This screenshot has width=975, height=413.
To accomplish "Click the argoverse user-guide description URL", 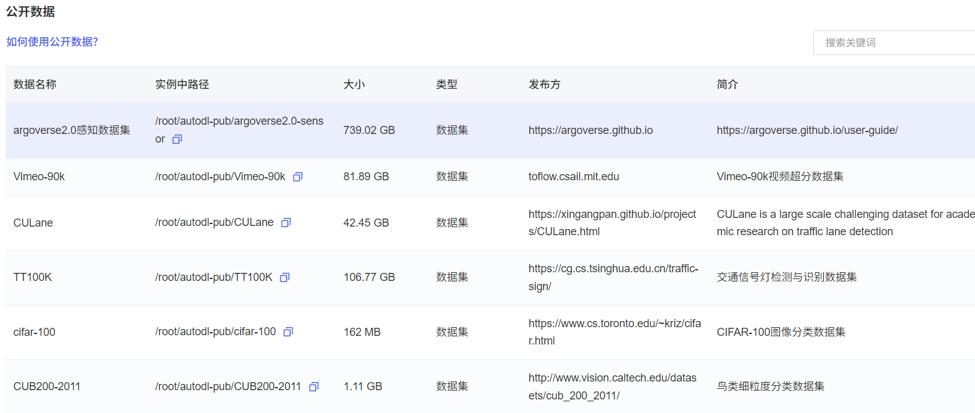I will [x=807, y=130].
